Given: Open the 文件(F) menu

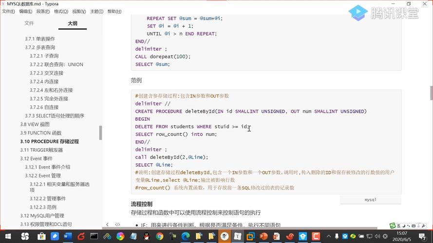Looking at the screenshot, I should tap(8, 11).
